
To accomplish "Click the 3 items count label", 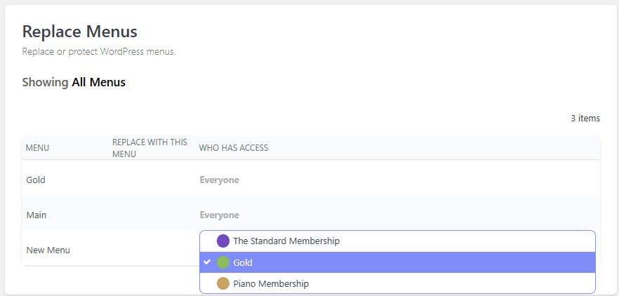I will pos(585,118).
